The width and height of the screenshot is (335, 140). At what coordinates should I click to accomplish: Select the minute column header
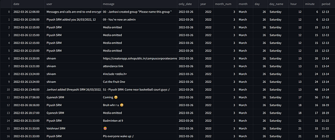coord(312,4)
